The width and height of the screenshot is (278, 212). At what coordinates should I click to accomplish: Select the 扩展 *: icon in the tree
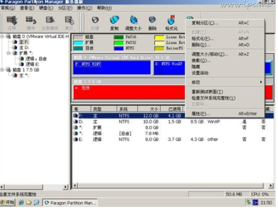tap(15, 53)
